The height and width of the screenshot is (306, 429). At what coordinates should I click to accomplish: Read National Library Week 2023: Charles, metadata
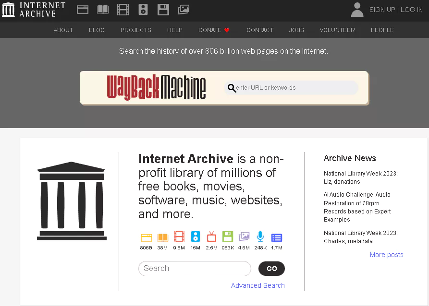point(361,237)
